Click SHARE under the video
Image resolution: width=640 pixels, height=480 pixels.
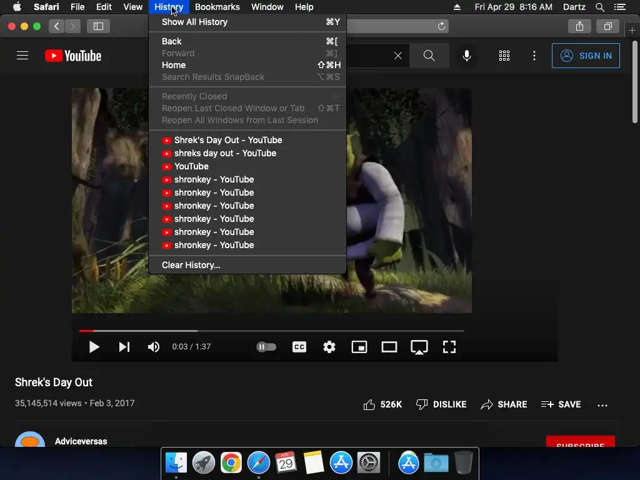click(x=504, y=404)
